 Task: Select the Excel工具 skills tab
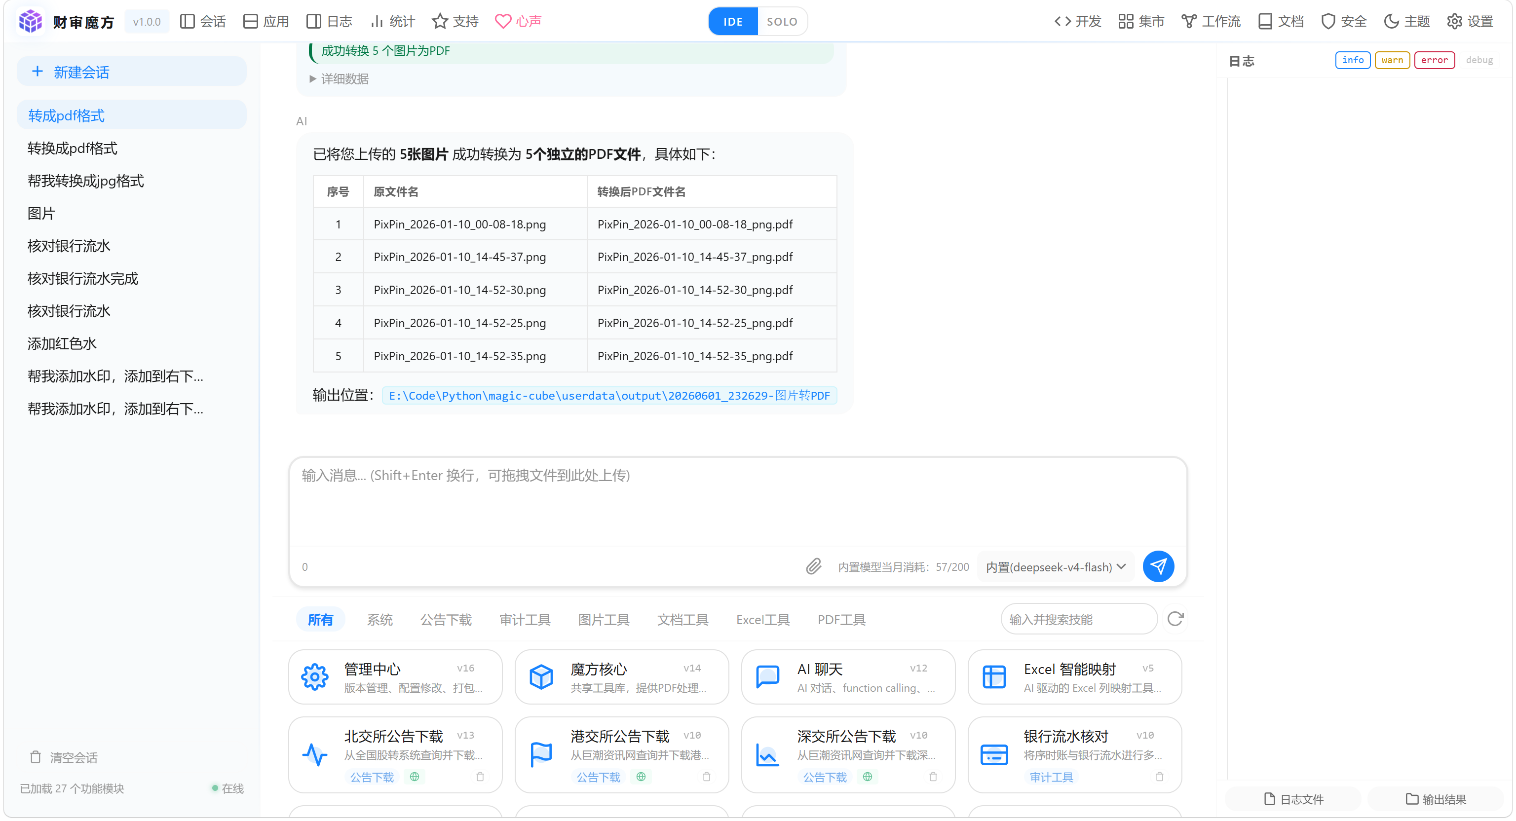coord(763,619)
